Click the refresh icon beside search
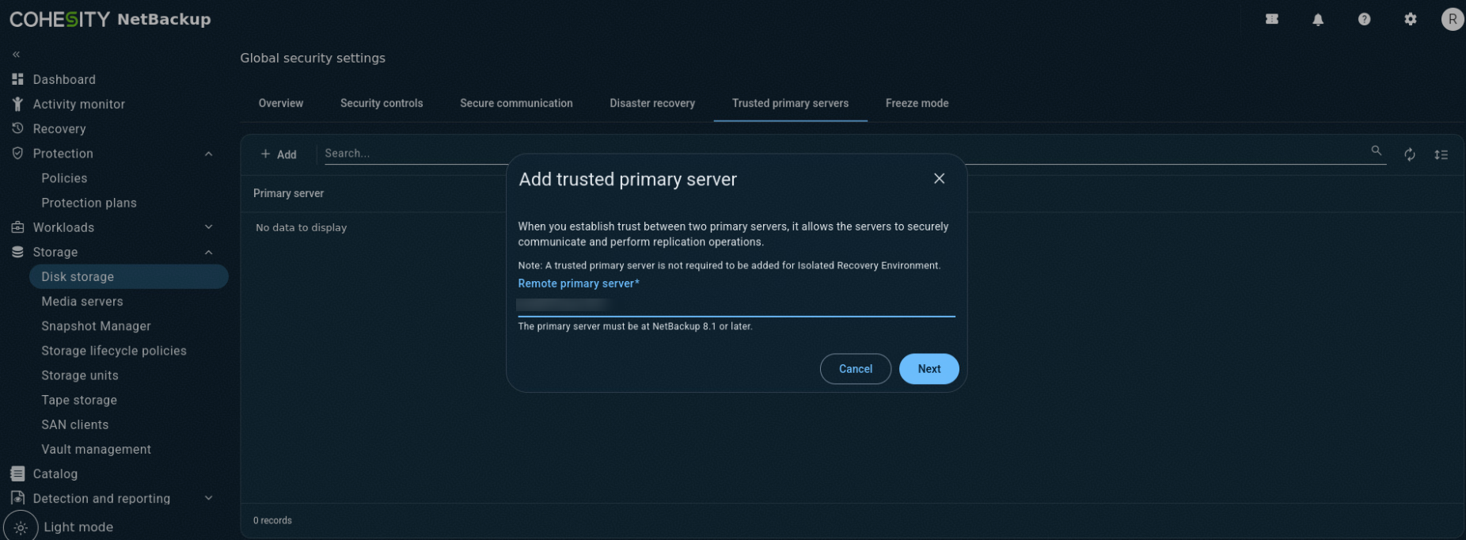The image size is (1466, 540). tap(1410, 154)
